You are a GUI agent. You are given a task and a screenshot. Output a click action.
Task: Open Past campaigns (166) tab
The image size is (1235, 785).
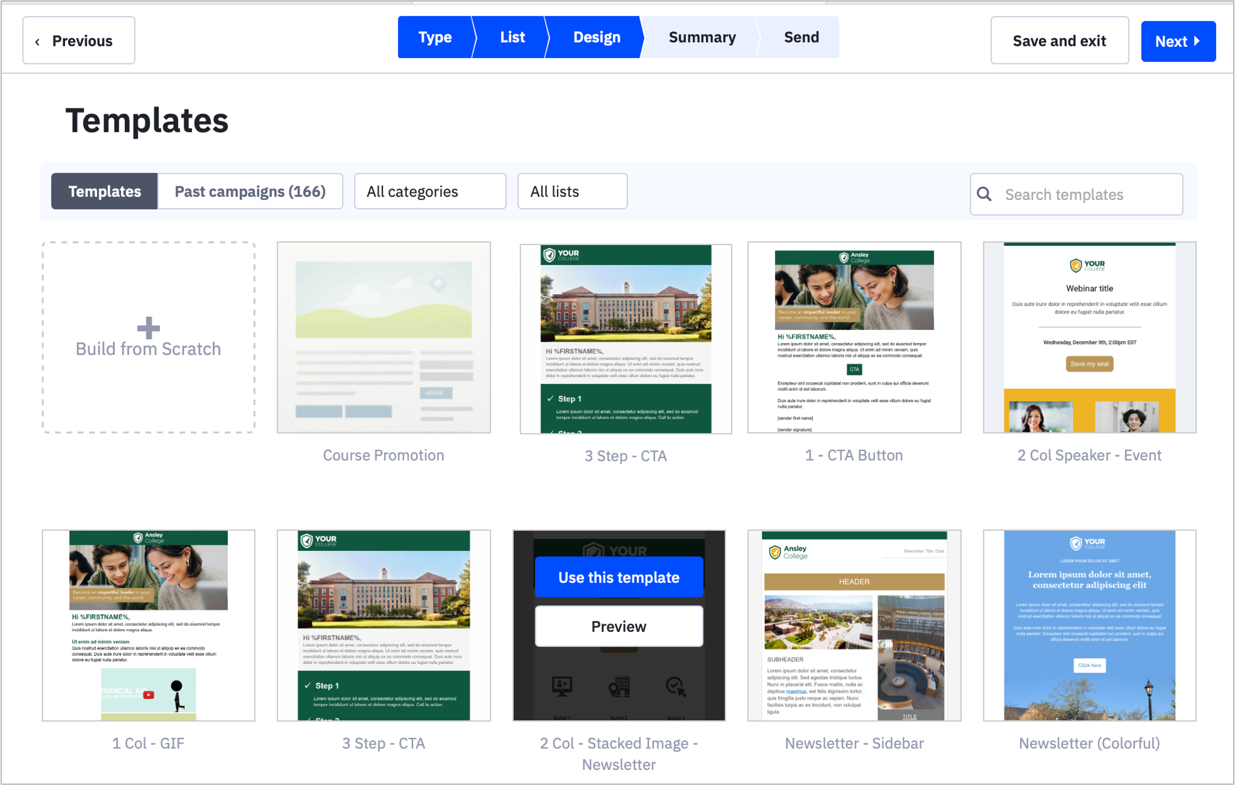point(250,191)
